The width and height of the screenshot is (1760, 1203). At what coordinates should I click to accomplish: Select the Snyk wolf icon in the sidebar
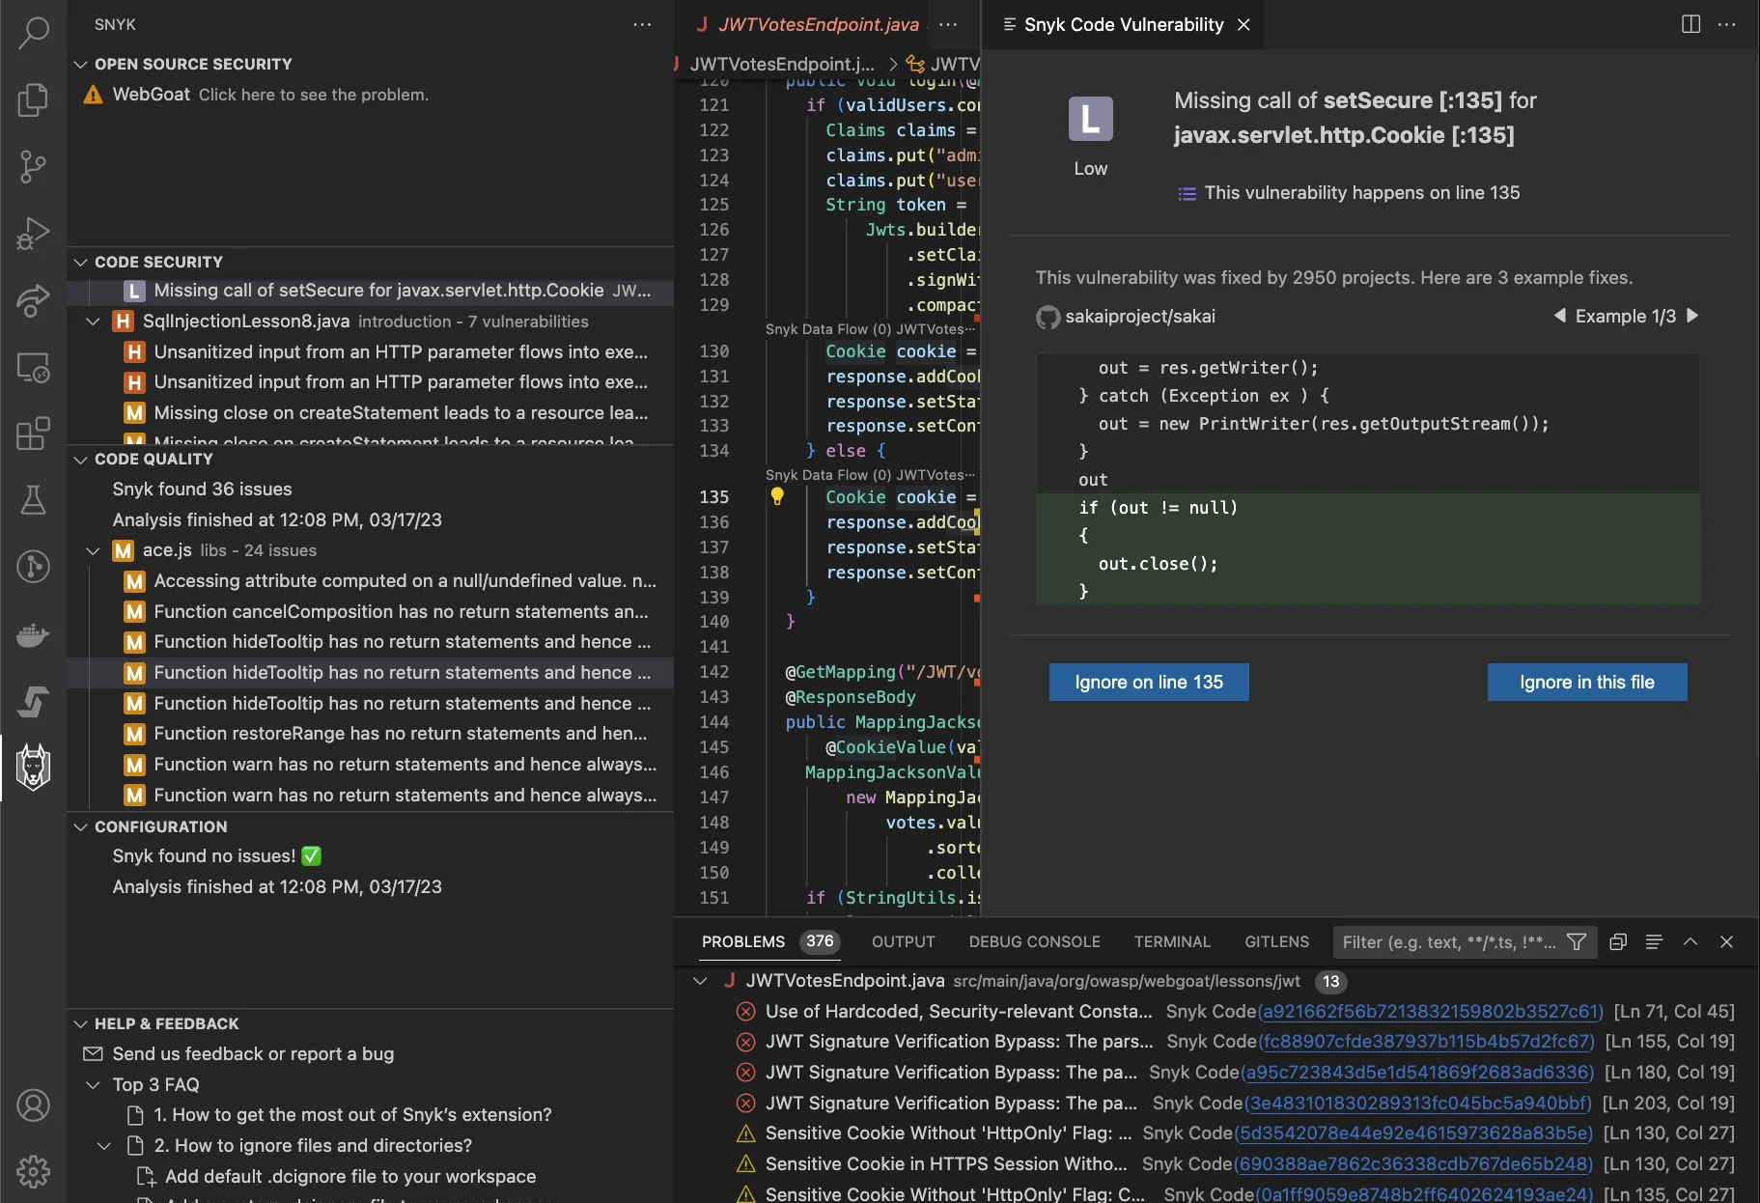(x=33, y=766)
